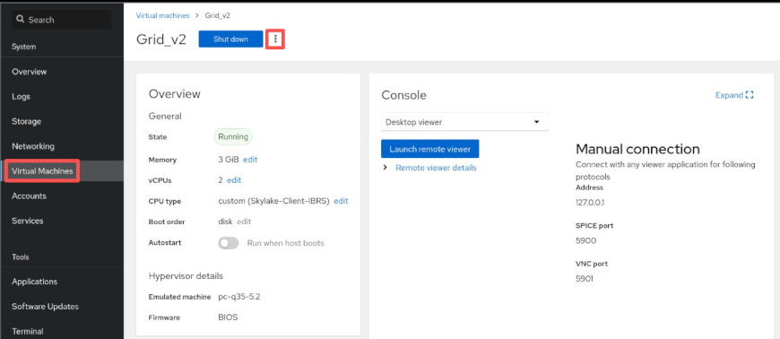Image resolution: width=780 pixels, height=339 pixels.
Task: Click the Hypervisor details heading
Action: [x=186, y=276]
